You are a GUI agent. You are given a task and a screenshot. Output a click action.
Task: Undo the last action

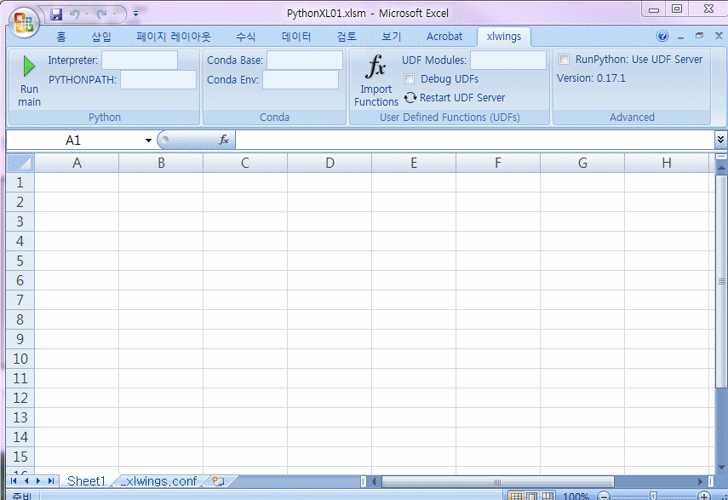coord(74,14)
